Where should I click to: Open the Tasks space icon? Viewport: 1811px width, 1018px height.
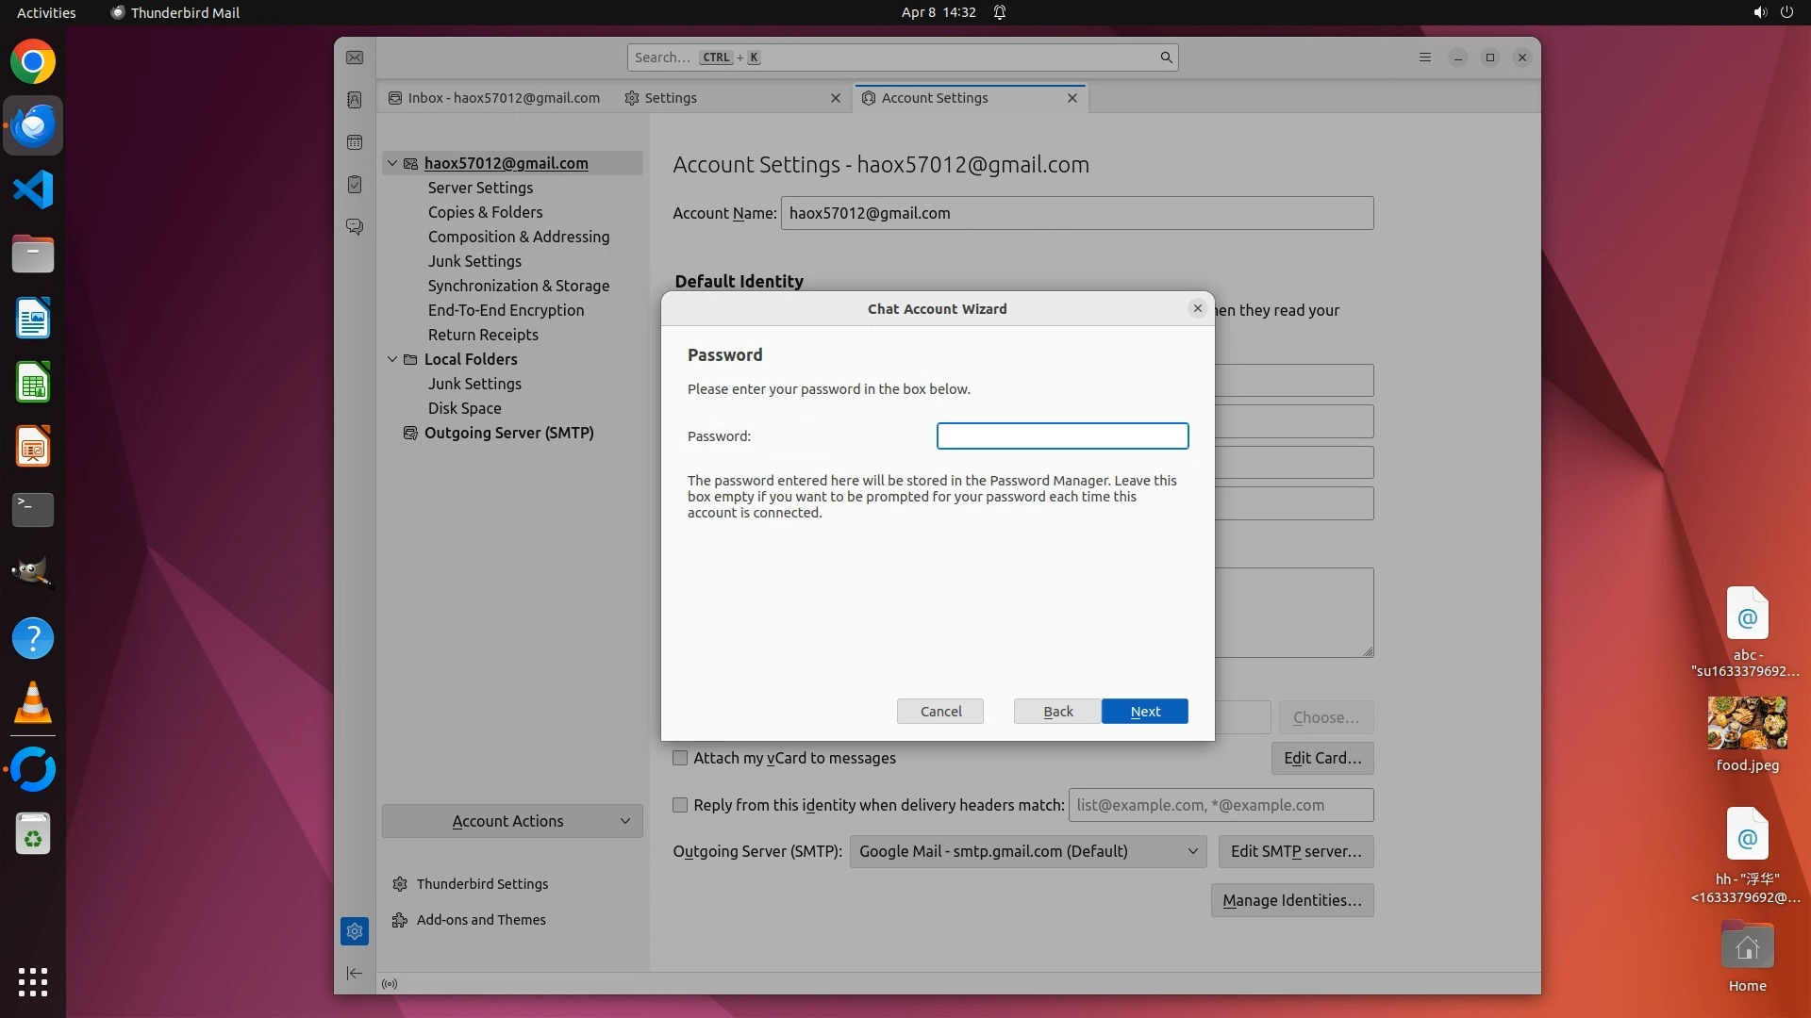click(x=355, y=185)
